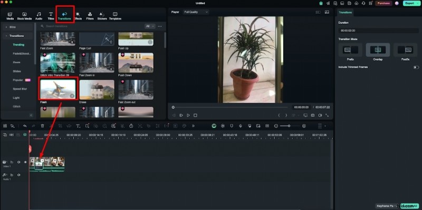The width and height of the screenshot is (422, 210).
Task: Click the Purchase button
Action: coord(383,3)
